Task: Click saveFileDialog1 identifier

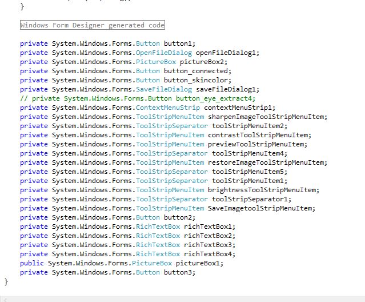Action: pos(226,89)
